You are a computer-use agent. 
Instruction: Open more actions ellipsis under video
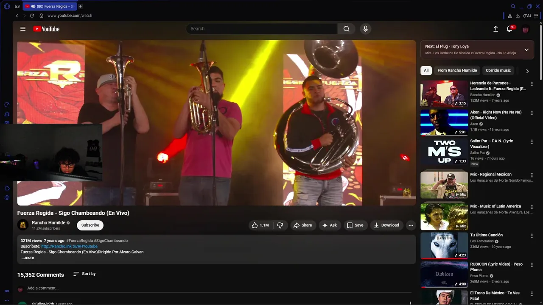[411, 225]
